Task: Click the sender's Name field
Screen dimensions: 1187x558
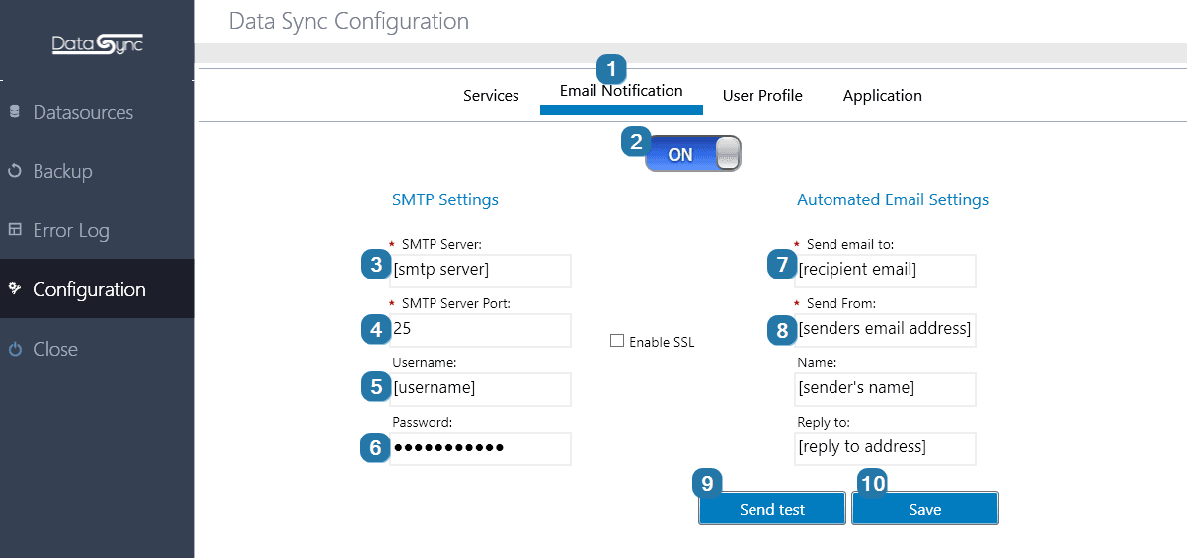Action: pos(885,389)
